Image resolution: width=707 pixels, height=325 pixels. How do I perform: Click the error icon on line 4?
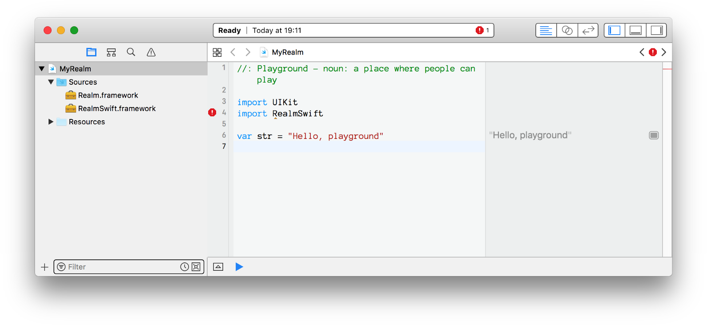coord(212,113)
